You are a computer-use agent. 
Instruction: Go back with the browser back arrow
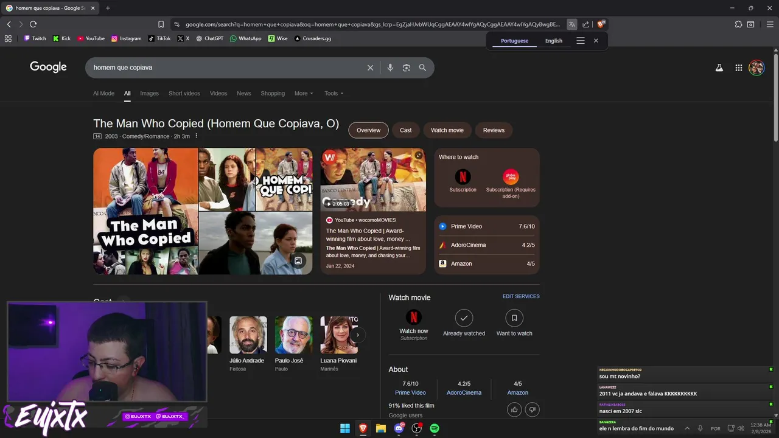[x=9, y=24]
